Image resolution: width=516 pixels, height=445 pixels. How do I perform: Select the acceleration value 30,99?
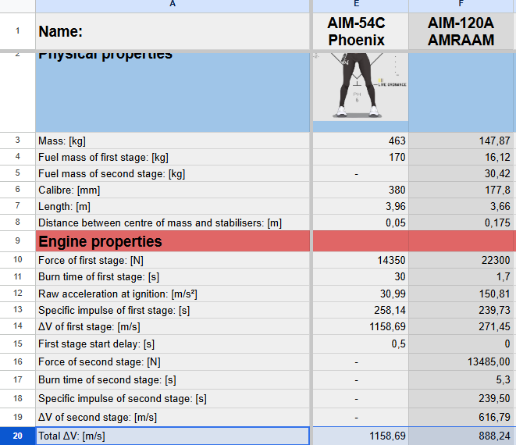(x=361, y=294)
